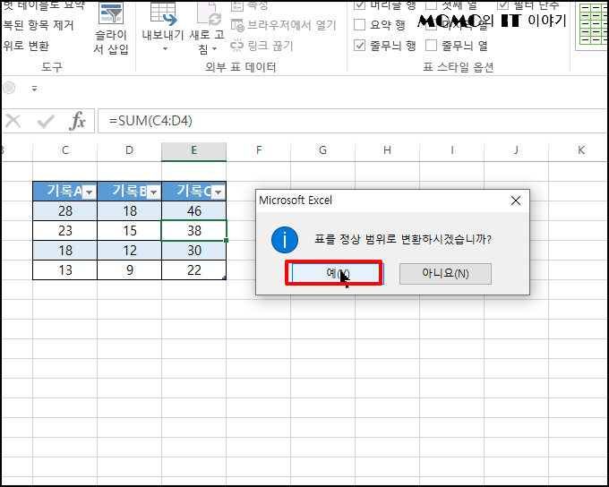The height and width of the screenshot is (487, 609).
Task: Click the cell containing 15
Action: click(x=129, y=231)
